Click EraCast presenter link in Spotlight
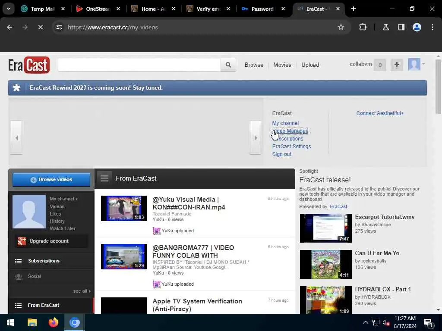The image size is (442, 331). point(338,206)
